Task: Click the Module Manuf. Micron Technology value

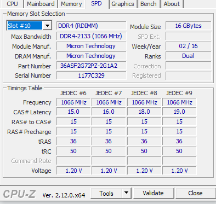Action: click(92, 46)
